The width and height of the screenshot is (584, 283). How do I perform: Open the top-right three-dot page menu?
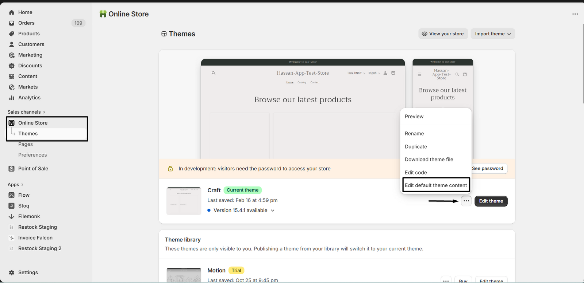(575, 14)
